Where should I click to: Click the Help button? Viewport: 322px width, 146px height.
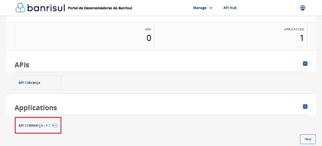click(x=308, y=139)
